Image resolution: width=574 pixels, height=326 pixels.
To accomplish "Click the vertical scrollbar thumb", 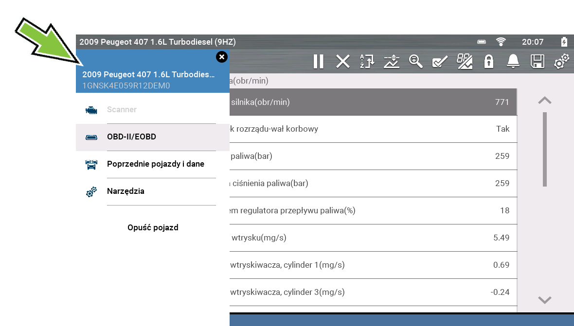I will (x=545, y=149).
